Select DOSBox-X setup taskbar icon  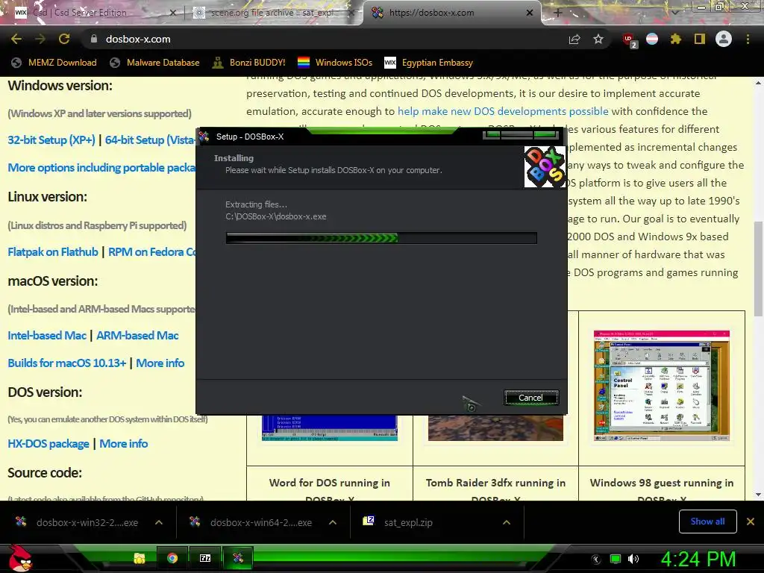[x=238, y=558]
